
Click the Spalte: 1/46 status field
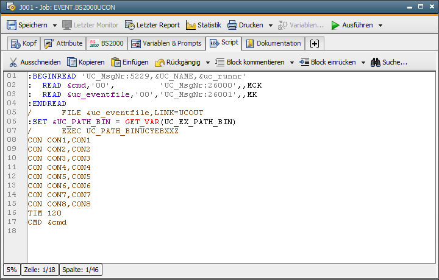tap(80, 270)
